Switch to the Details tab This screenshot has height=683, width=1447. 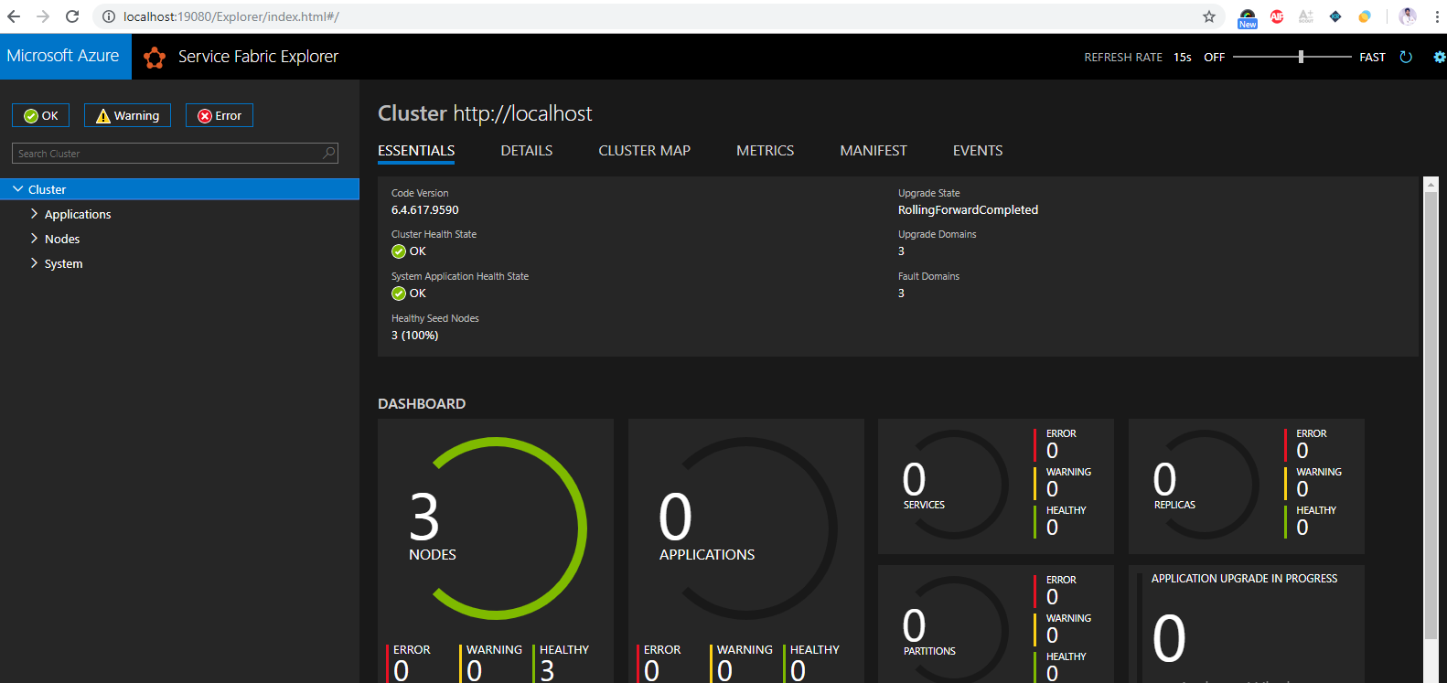527,151
